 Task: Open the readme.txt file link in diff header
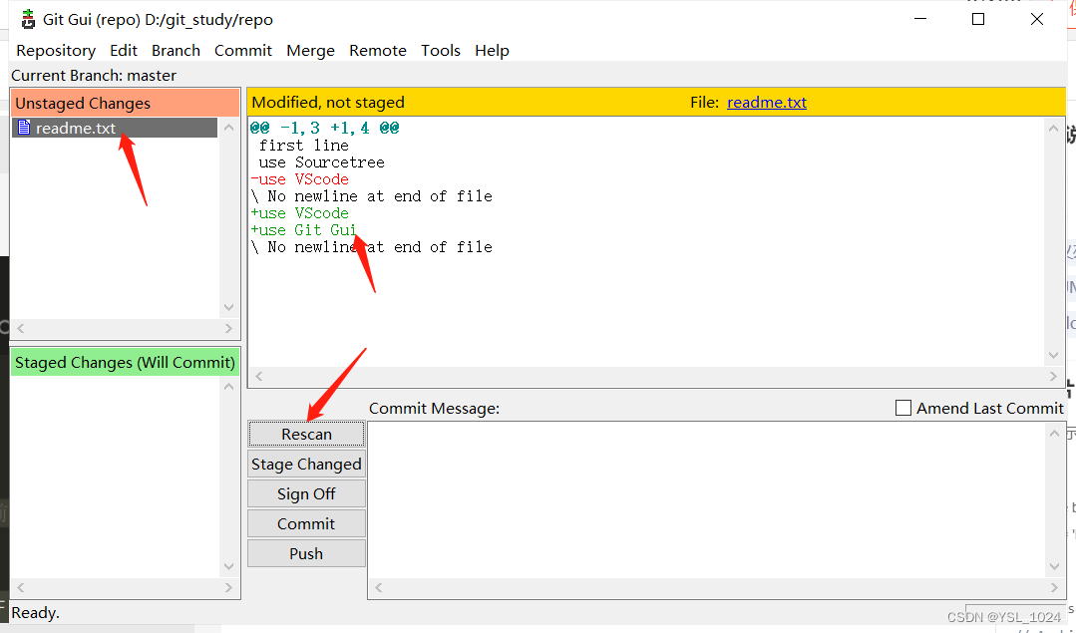[767, 103]
